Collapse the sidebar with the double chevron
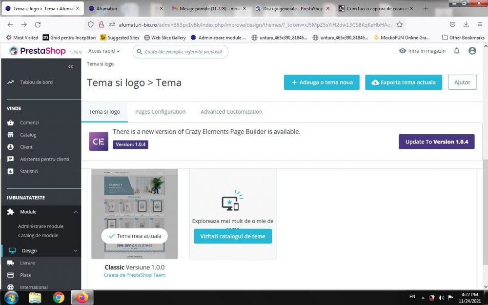488x305 pixels. click(x=70, y=66)
